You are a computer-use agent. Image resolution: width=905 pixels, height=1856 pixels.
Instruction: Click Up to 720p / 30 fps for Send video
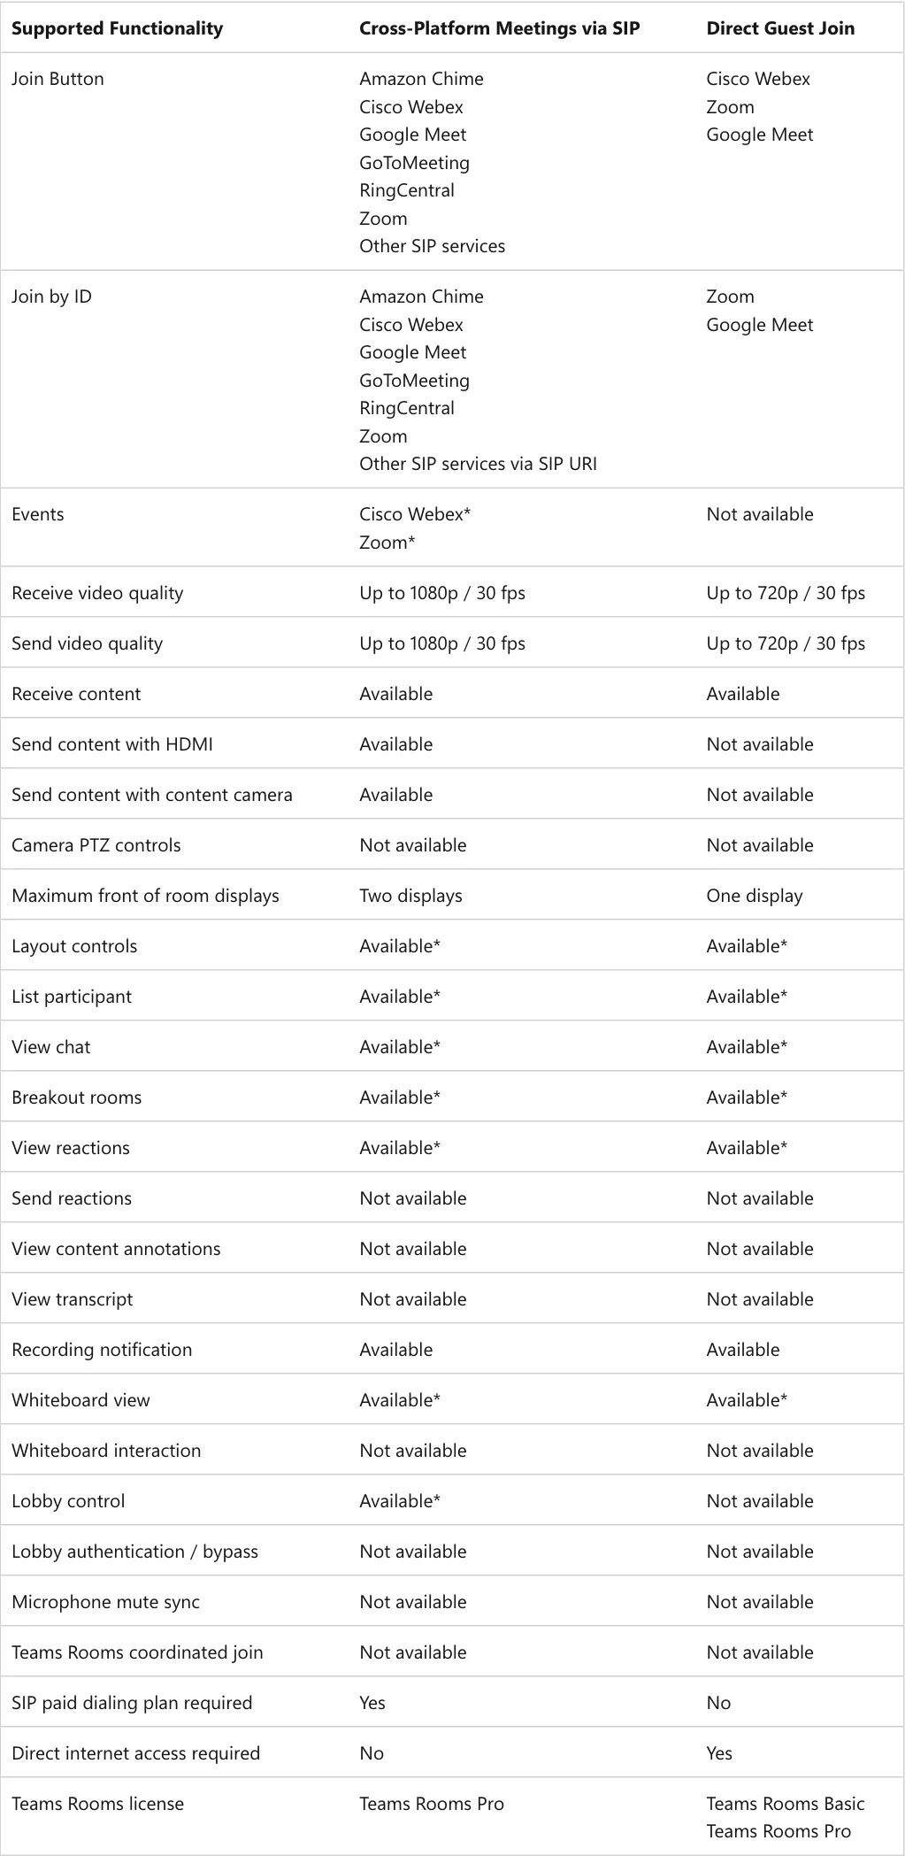(786, 643)
